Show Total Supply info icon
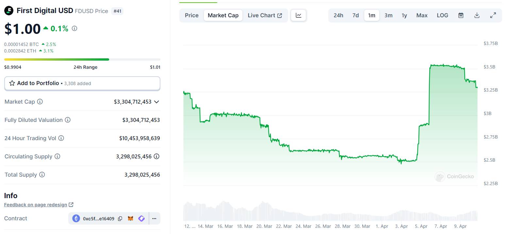The height and width of the screenshot is (234, 508). [42, 175]
